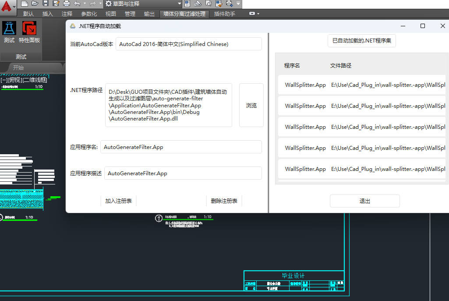Image resolution: width=449 pixels, height=301 pixels.
Task: Click the 测试 flask icon in ribbon
Action: click(9, 29)
